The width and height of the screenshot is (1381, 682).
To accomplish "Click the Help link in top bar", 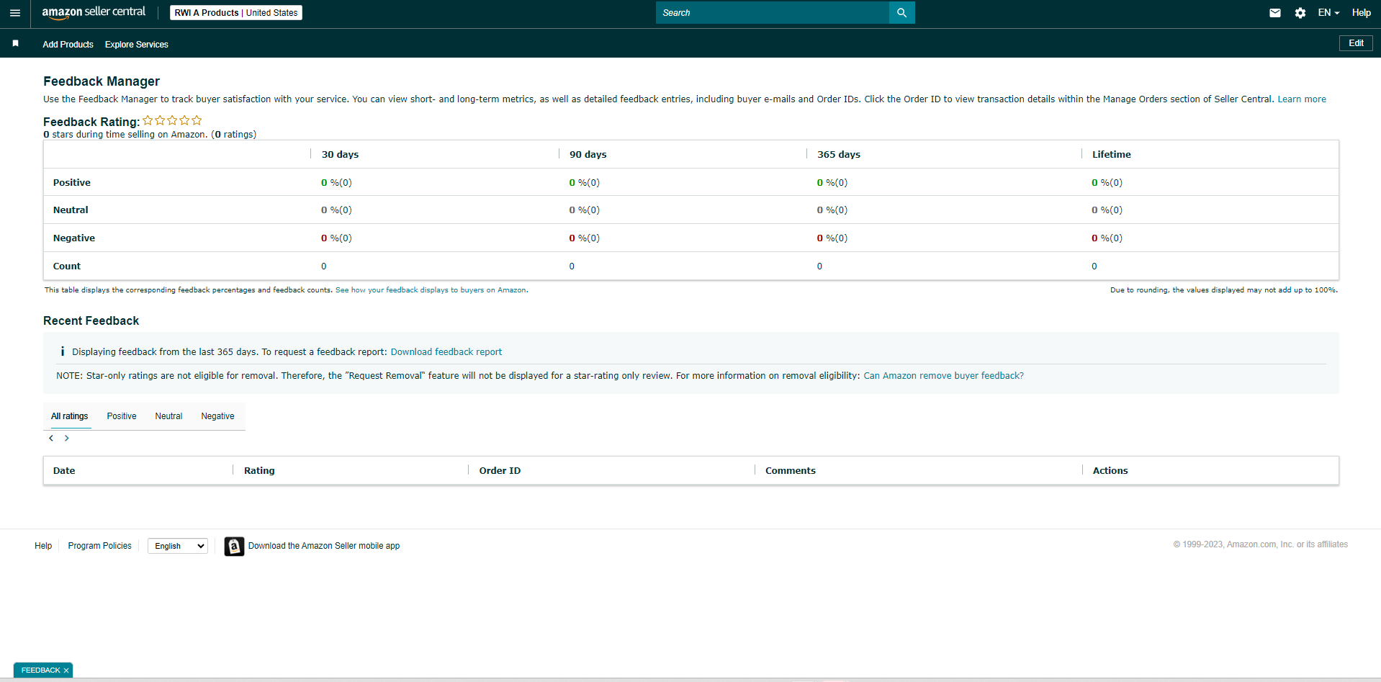I will (1361, 13).
